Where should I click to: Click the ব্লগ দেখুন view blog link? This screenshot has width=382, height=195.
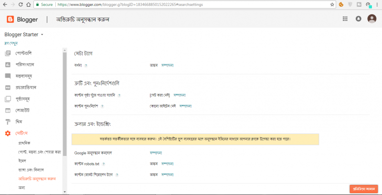pos(11,43)
